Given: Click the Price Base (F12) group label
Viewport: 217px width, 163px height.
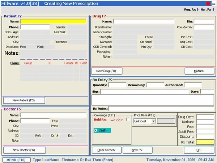Looking at the screenshot, I should (x=145, y=115).
